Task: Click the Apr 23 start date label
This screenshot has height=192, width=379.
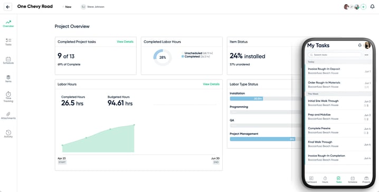Action: tap(62, 158)
